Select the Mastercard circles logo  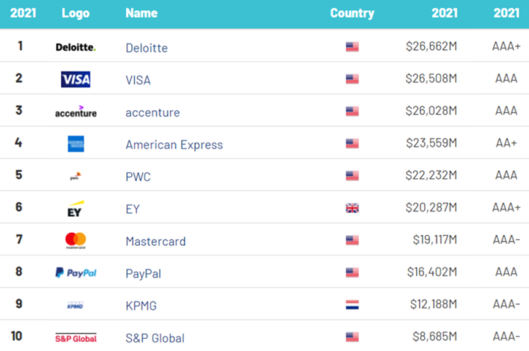tap(75, 240)
